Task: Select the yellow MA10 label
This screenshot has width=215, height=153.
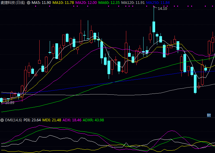Action: (x=63, y=2)
